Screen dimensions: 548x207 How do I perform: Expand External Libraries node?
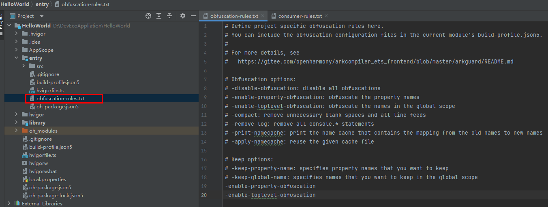9,204
